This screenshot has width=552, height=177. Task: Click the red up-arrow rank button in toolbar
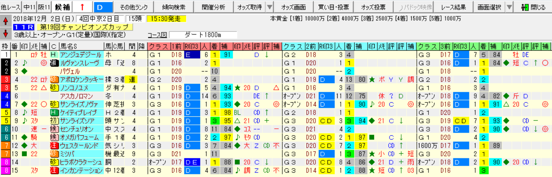83,7
